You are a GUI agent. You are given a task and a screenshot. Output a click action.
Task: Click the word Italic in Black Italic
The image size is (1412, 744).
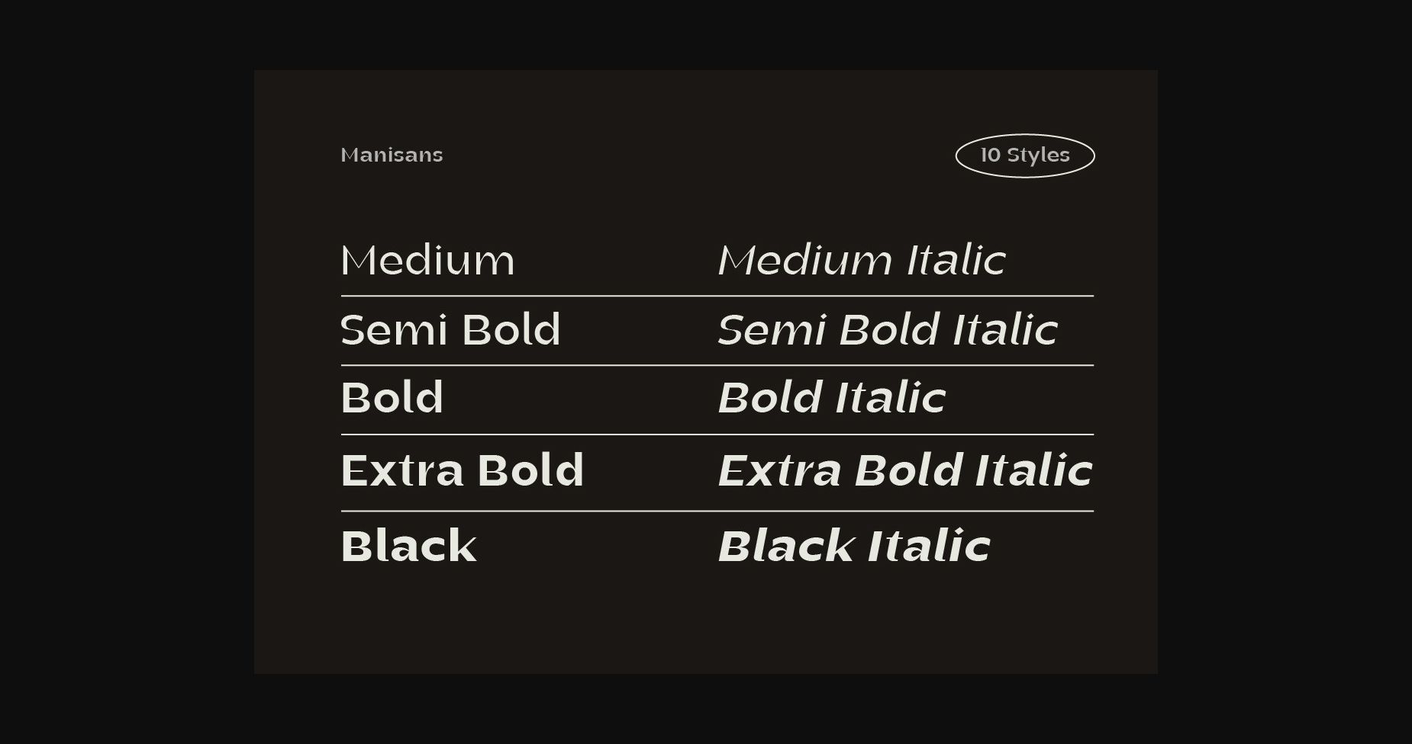[930, 546]
